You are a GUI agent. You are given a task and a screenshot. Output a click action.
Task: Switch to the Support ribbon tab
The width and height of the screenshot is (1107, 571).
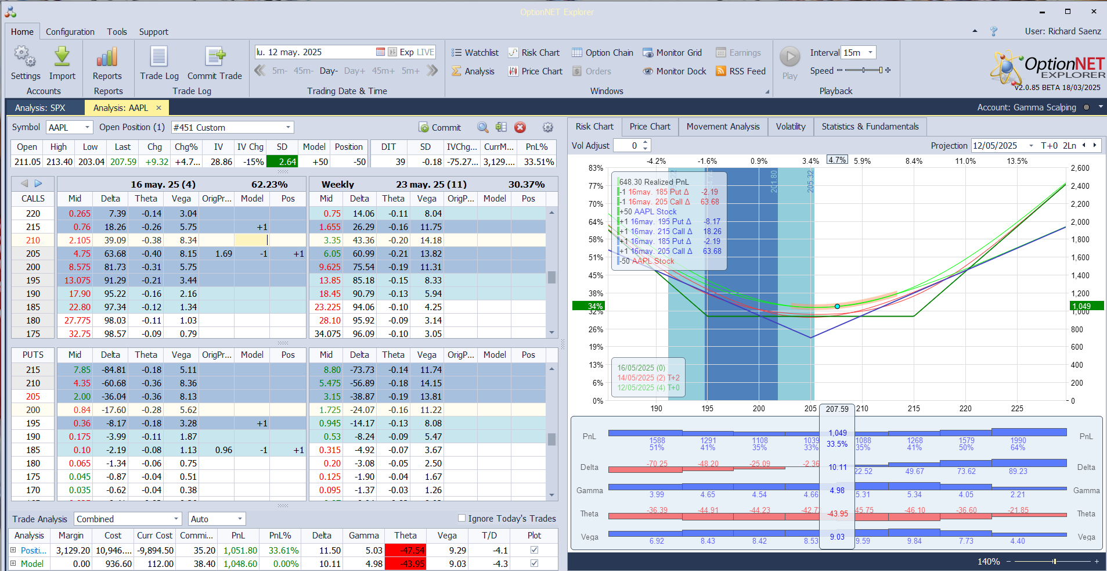153,31
